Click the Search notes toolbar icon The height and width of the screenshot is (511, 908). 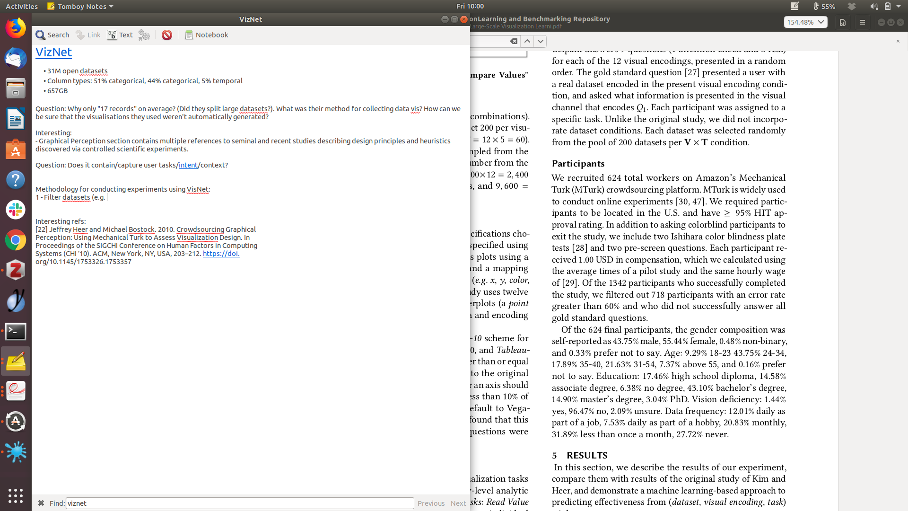[52, 35]
